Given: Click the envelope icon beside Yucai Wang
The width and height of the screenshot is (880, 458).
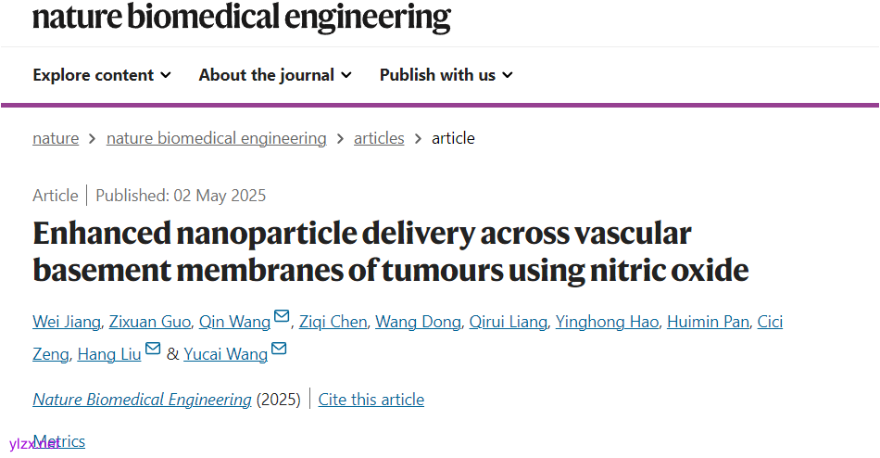Looking at the screenshot, I should tap(279, 350).
